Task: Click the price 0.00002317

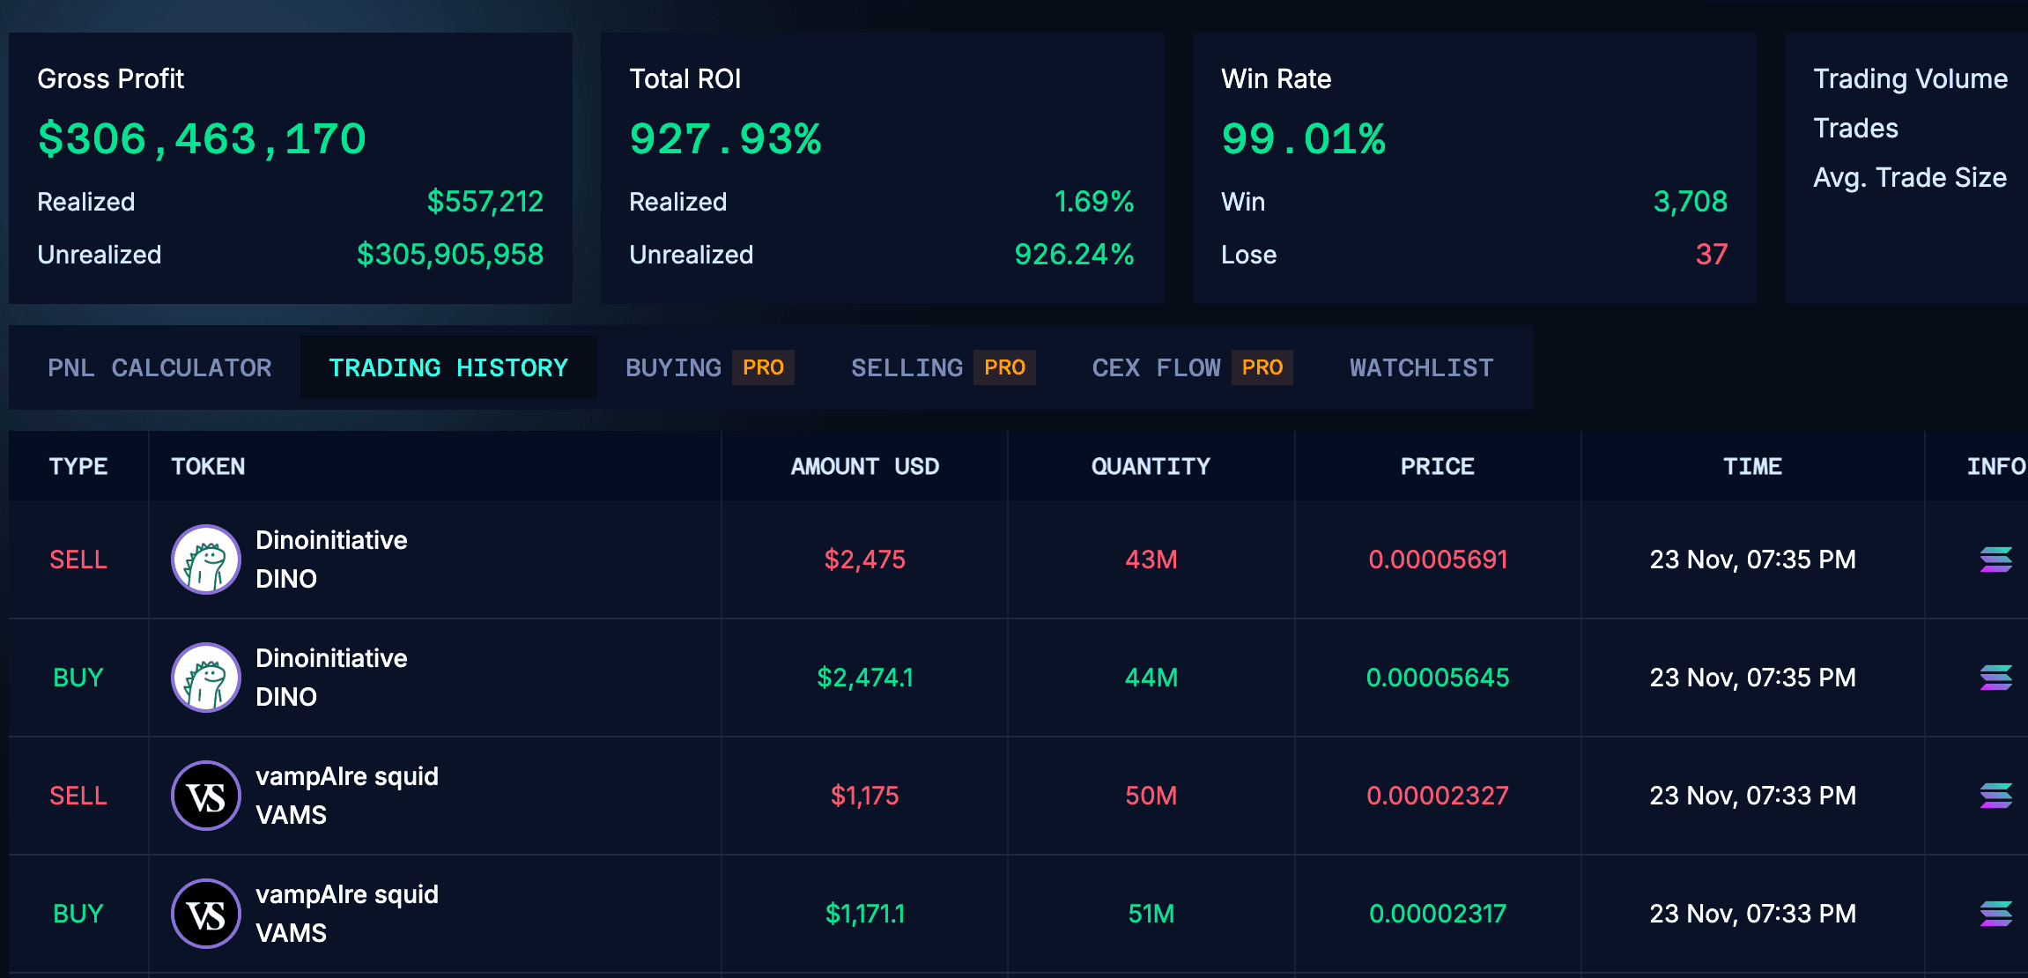Action: 1438,914
